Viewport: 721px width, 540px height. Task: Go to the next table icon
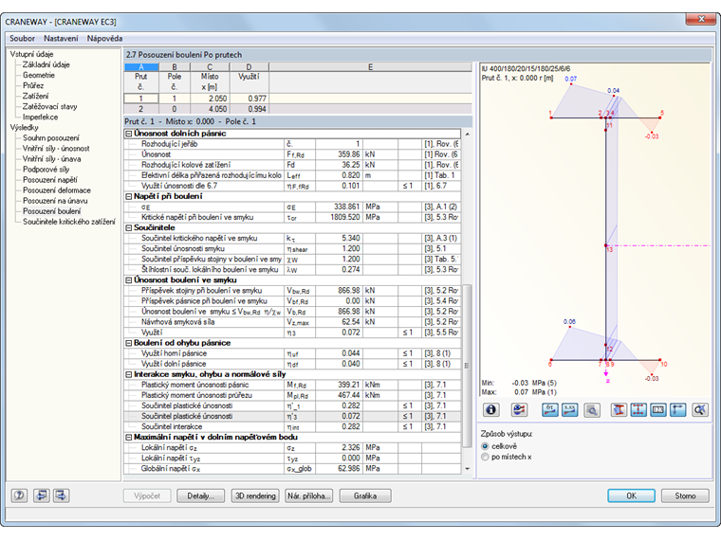click(62, 495)
